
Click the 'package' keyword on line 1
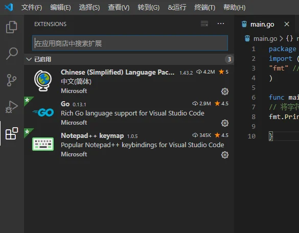click(x=283, y=49)
